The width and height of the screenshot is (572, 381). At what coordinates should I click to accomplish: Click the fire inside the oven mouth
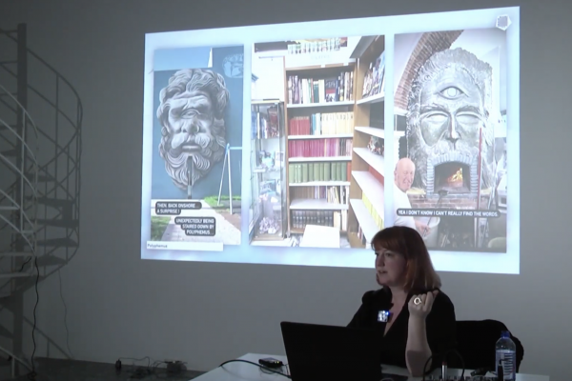coord(453,178)
